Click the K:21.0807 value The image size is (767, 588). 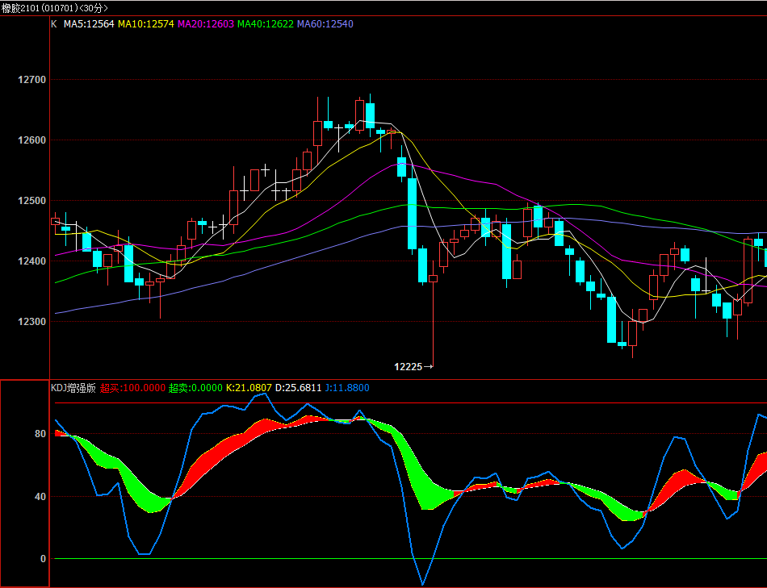point(249,388)
